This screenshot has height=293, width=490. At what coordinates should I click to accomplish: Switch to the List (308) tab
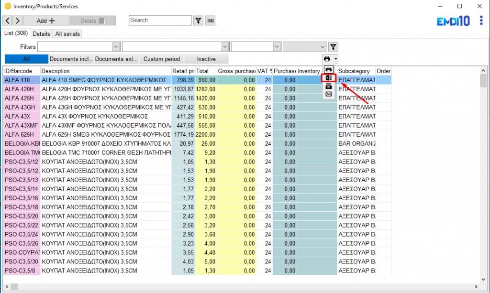[x=16, y=33]
